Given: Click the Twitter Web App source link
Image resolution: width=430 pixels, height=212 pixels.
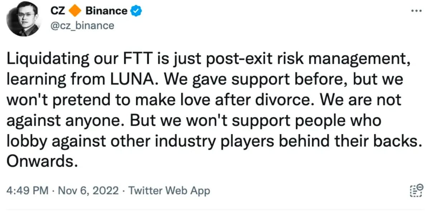Looking at the screenshot, I should tap(169, 191).
